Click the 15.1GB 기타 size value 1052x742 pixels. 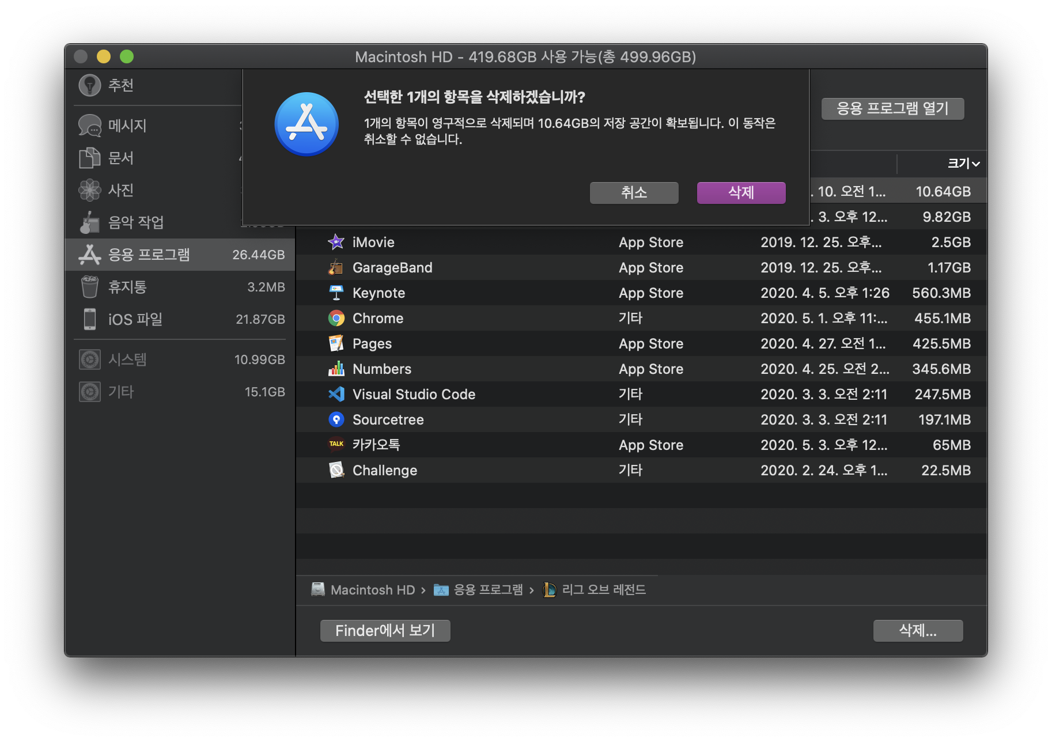[x=264, y=392]
